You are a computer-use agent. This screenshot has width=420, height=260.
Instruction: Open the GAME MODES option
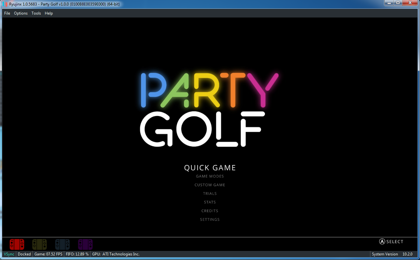pos(210,176)
